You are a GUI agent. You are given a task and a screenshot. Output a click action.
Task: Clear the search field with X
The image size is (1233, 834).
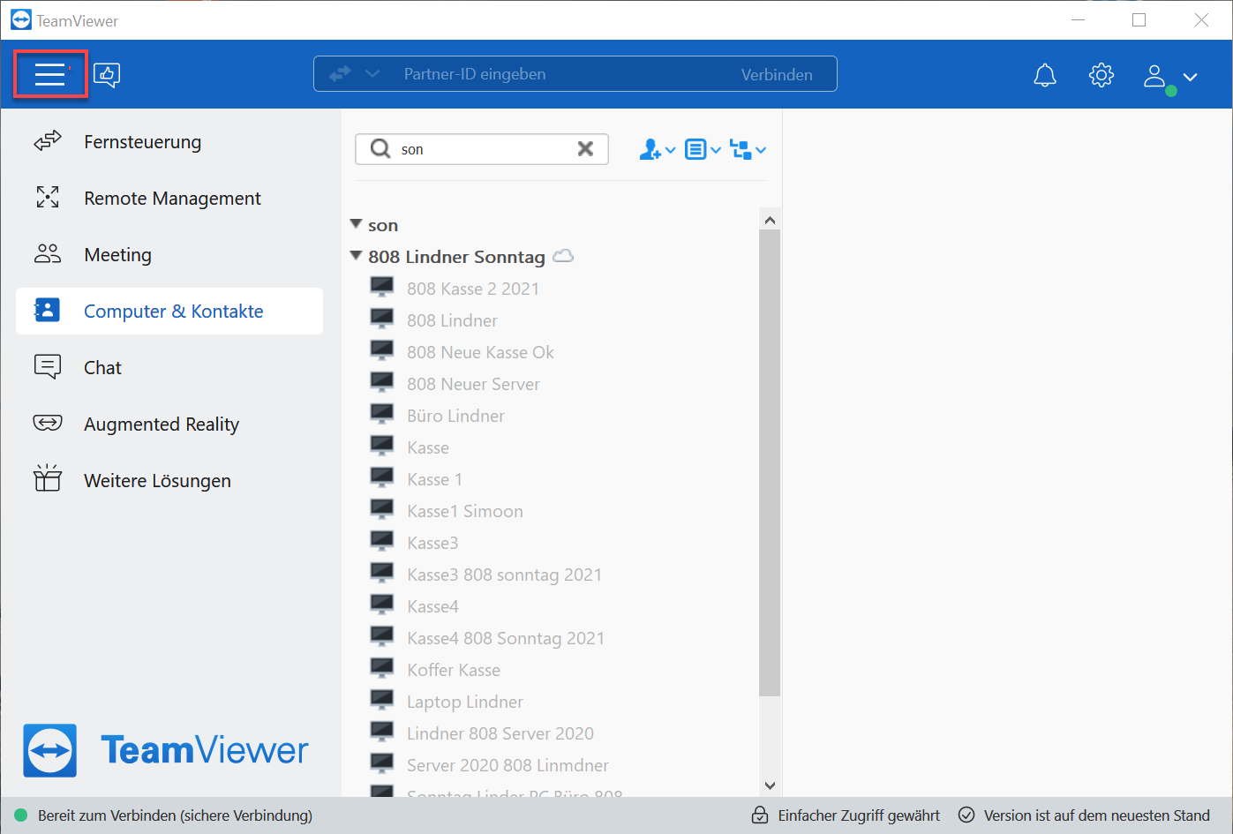point(585,149)
